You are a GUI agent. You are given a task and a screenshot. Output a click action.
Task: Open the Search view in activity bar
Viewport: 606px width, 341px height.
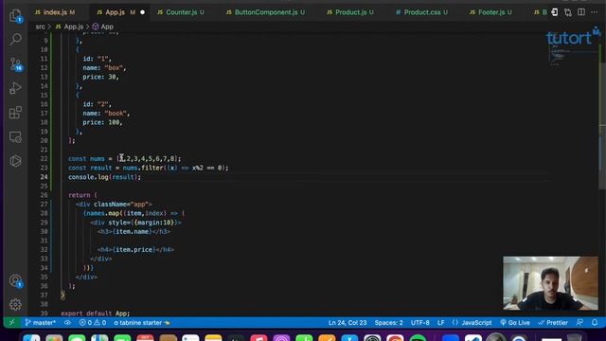click(15, 39)
